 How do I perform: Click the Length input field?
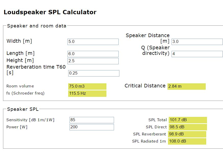93,54
